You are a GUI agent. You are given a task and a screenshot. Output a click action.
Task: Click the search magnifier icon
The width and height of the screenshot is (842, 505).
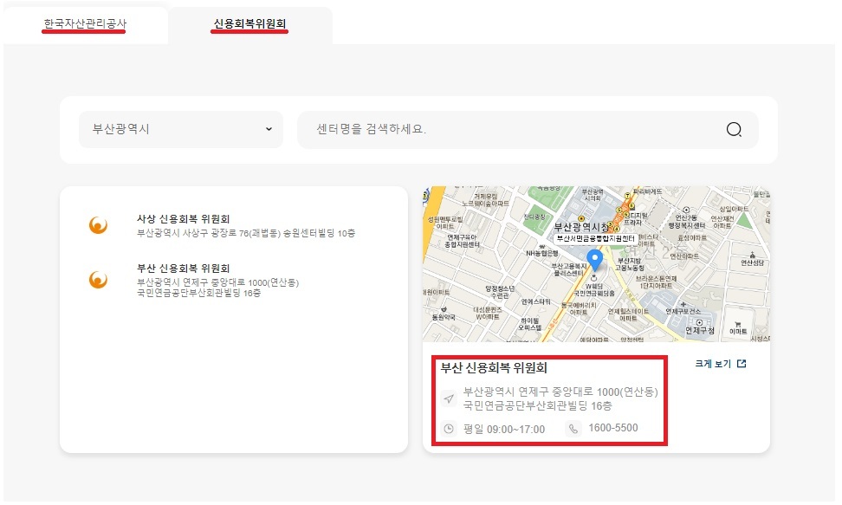point(734,128)
